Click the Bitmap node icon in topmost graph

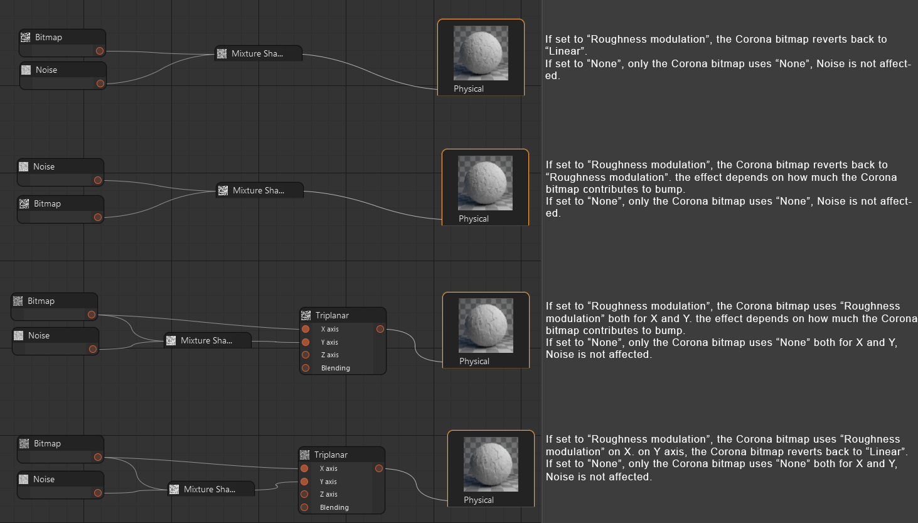coord(25,38)
